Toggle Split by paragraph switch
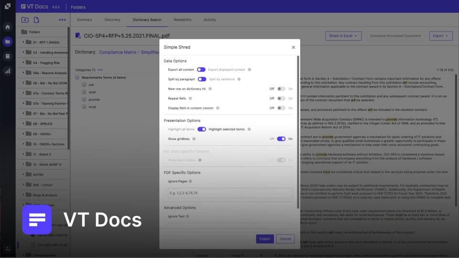This screenshot has width=459, height=258. coord(202,79)
